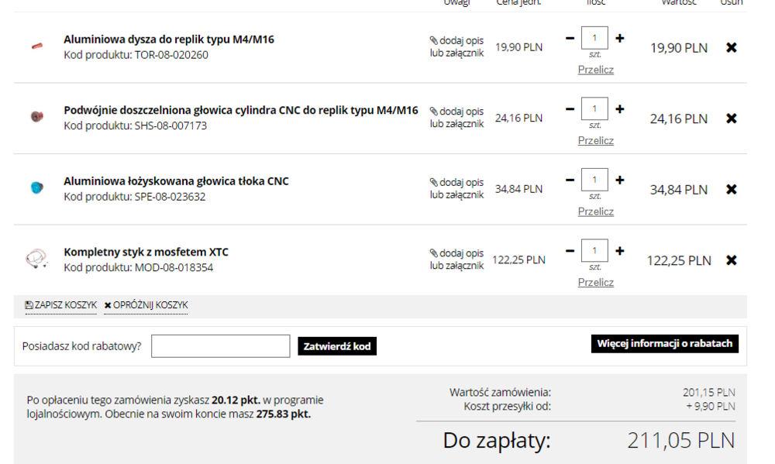Click the discount code input field

pyautogui.click(x=220, y=346)
